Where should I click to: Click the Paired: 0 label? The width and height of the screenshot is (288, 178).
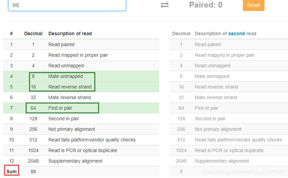click(x=206, y=5)
